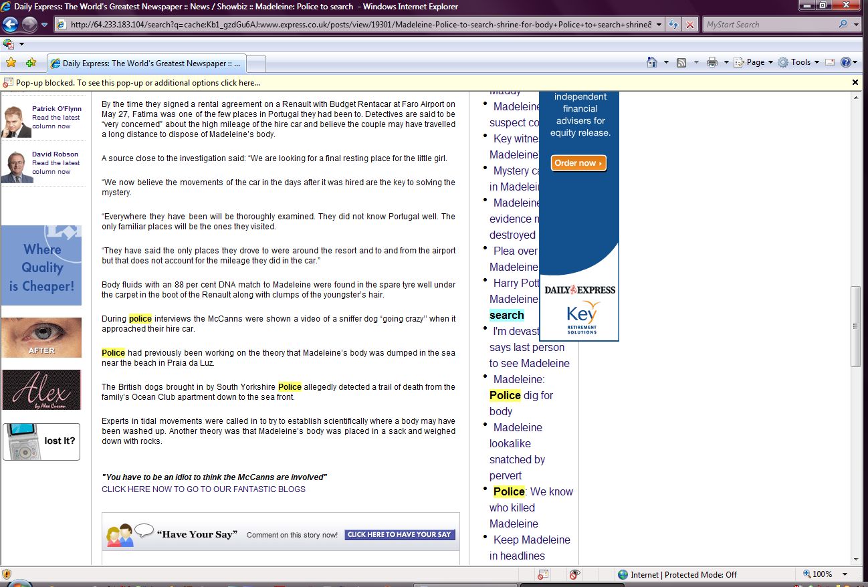The height and width of the screenshot is (587, 868).
Task: Click the Print icon in toolbar
Action: tap(712, 62)
